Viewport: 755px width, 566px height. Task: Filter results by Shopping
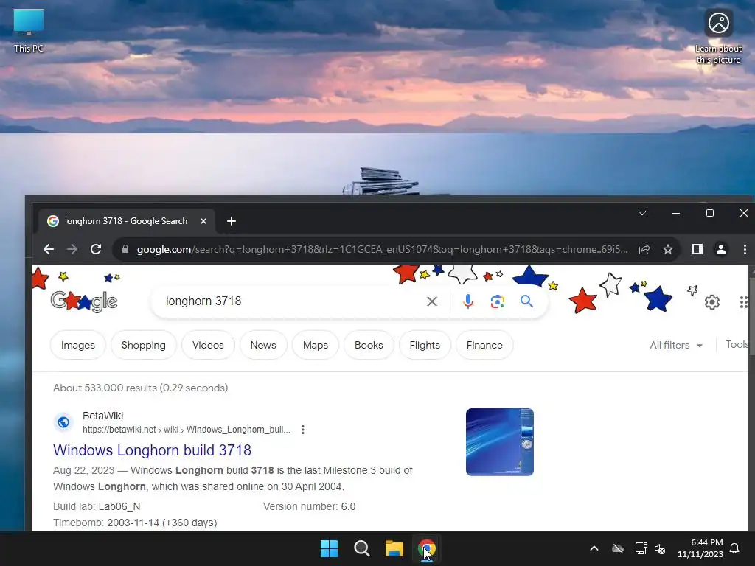click(x=144, y=345)
